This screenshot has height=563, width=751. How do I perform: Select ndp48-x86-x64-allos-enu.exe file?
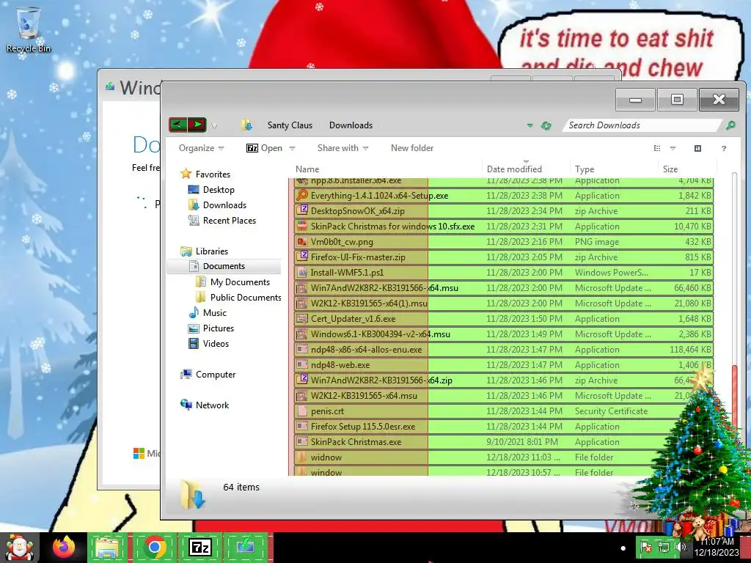503,350
